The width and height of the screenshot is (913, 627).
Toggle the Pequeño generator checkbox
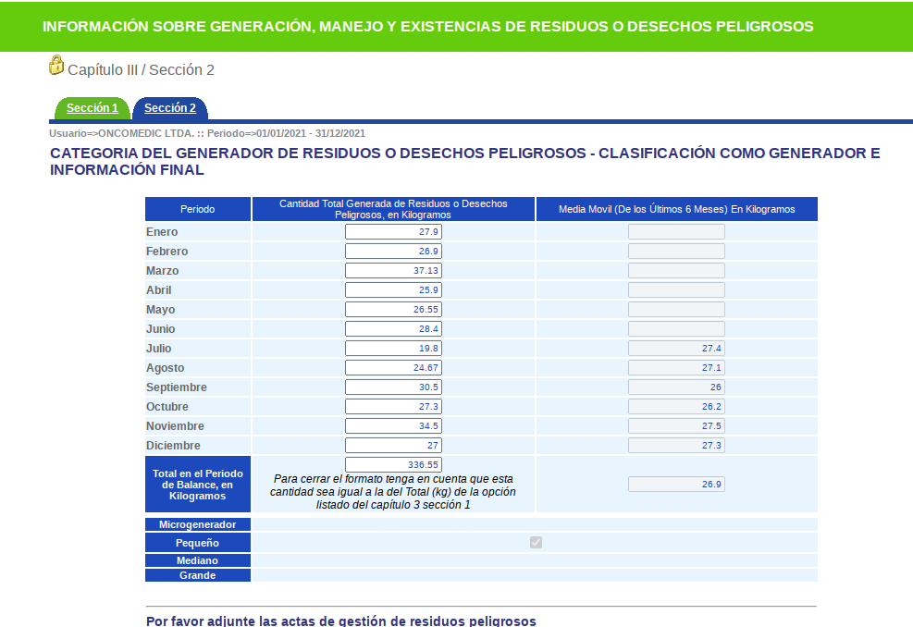click(x=536, y=542)
